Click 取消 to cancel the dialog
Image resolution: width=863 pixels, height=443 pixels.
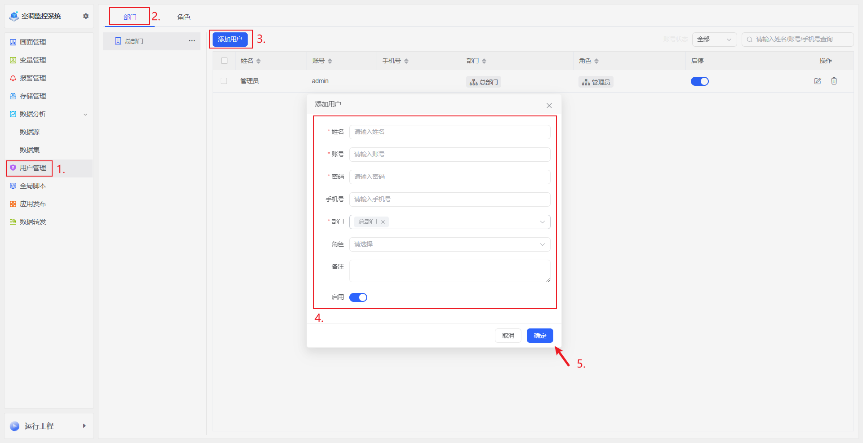[x=508, y=336]
